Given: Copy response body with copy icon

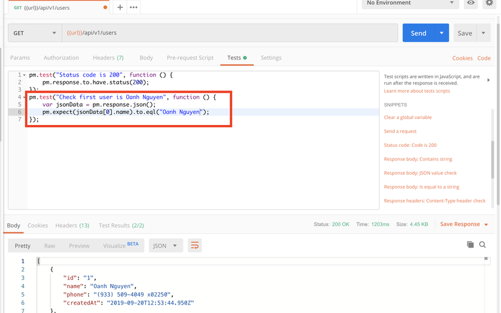Looking at the screenshot, I should (x=470, y=244).
